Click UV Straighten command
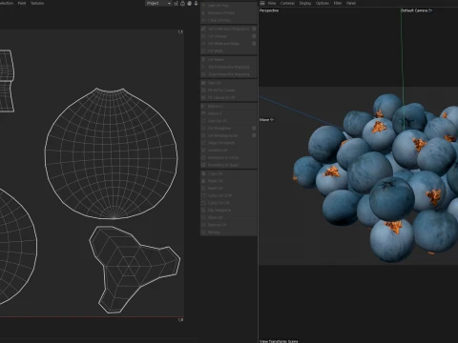Screen dimensions: 458x343 226,128
